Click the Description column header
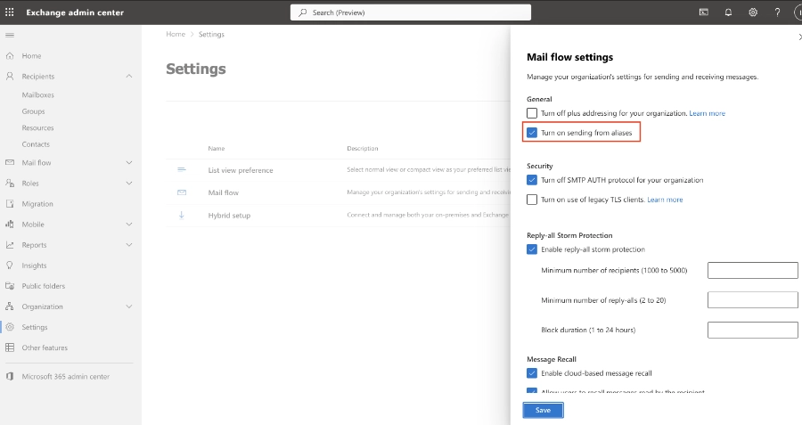Screen dimensions: 802x425 [x=363, y=148]
